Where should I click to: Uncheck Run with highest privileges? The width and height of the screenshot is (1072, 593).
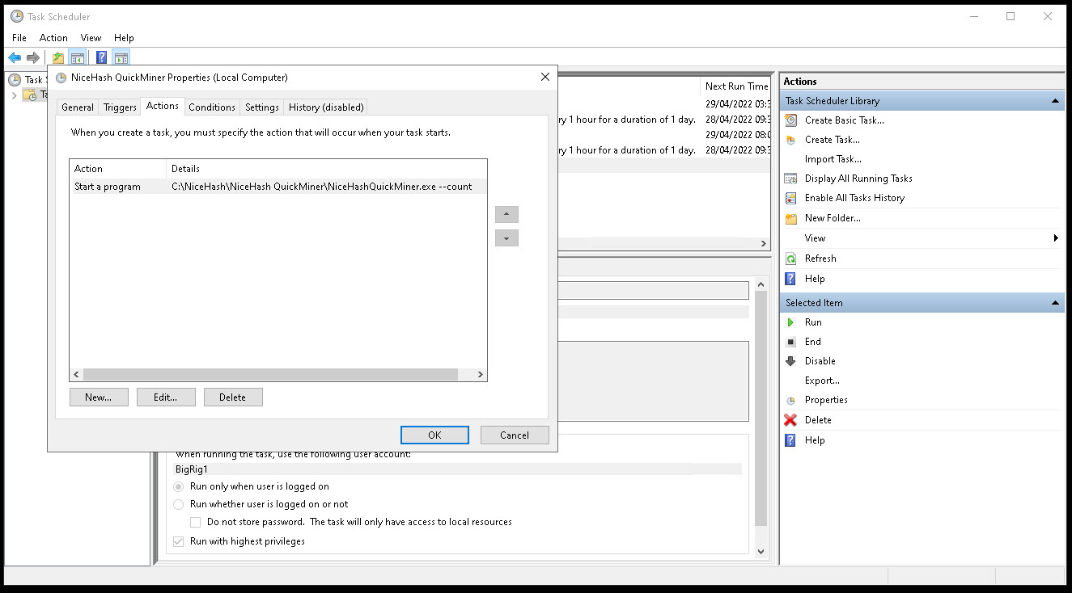click(x=179, y=541)
